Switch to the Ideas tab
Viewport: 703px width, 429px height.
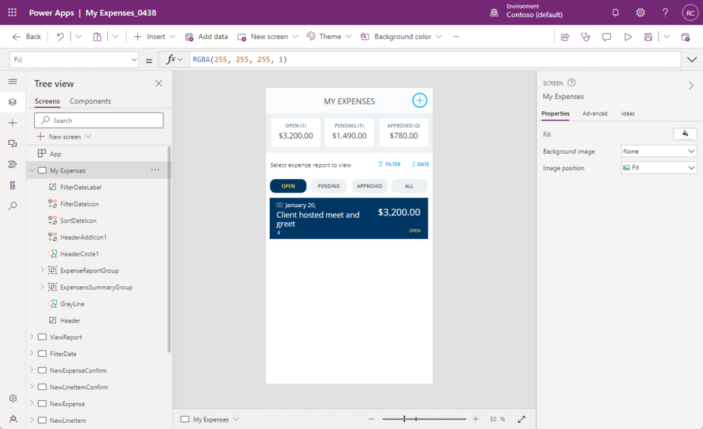(627, 114)
